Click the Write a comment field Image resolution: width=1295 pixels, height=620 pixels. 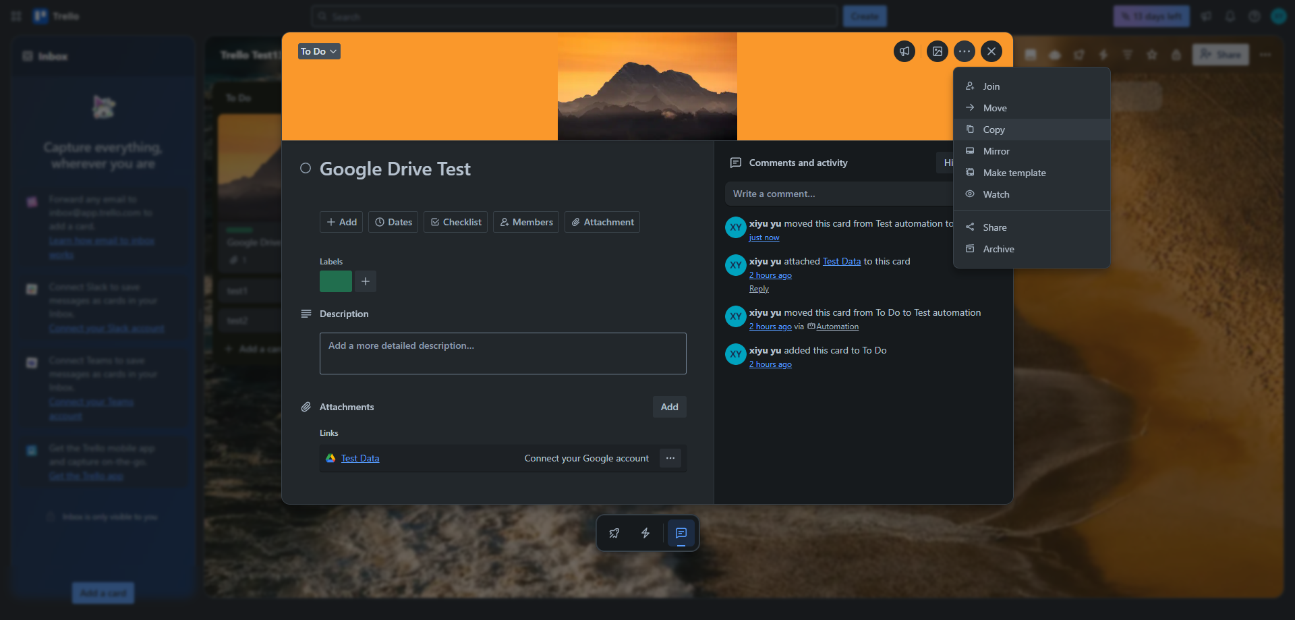click(x=840, y=194)
